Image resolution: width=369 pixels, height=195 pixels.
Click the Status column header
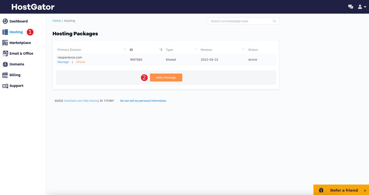click(x=253, y=50)
